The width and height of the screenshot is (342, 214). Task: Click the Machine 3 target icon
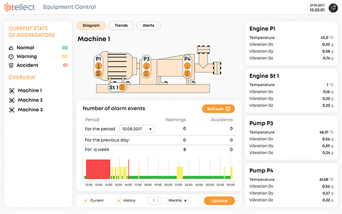tap(11, 110)
